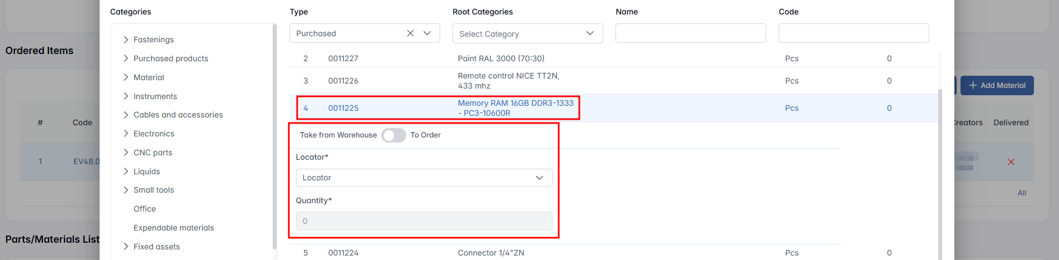Click the All link
Image resolution: width=1059 pixels, height=260 pixels.
coord(1022,193)
